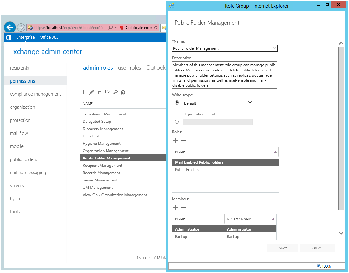This screenshot has width=349, height=273.
Task: Click the dialog vertical scrollbar thumb
Action: tap(341, 128)
